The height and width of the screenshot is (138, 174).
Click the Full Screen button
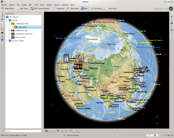point(111,8)
